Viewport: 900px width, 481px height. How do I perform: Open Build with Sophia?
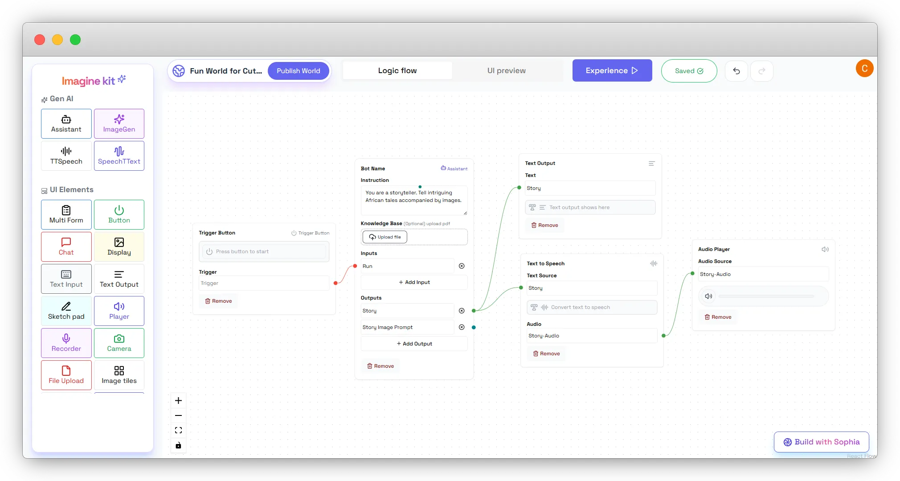click(x=821, y=442)
